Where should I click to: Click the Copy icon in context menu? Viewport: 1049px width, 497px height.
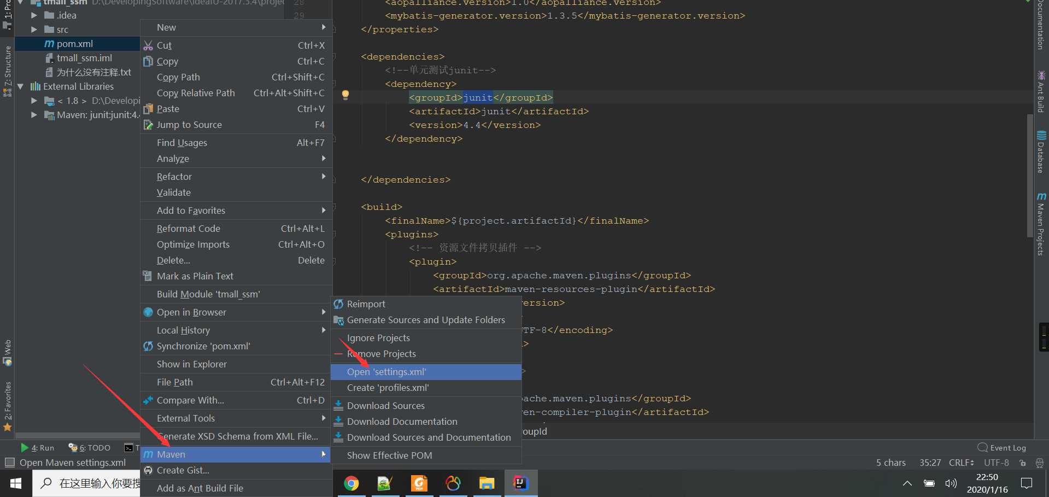coord(148,61)
